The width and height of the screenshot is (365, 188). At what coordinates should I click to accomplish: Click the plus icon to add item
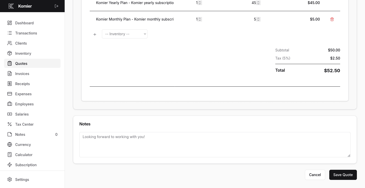click(x=95, y=34)
